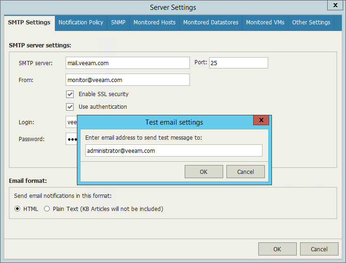Uncheck the Use authentication checkbox
This screenshot has width=346, height=263.
click(70, 107)
